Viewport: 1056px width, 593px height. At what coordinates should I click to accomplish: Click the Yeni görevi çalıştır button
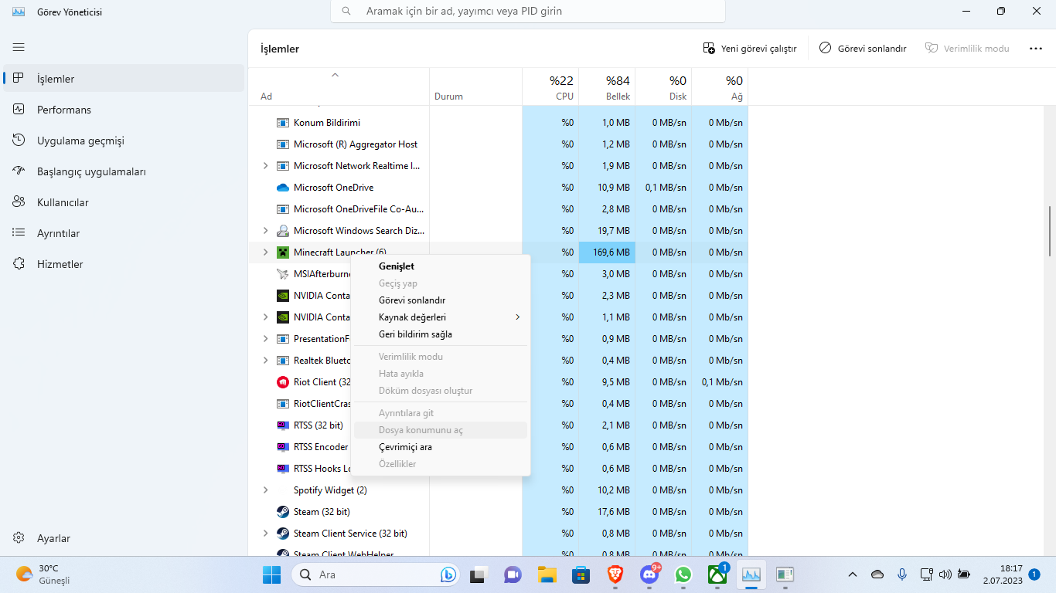coord(750,48)
